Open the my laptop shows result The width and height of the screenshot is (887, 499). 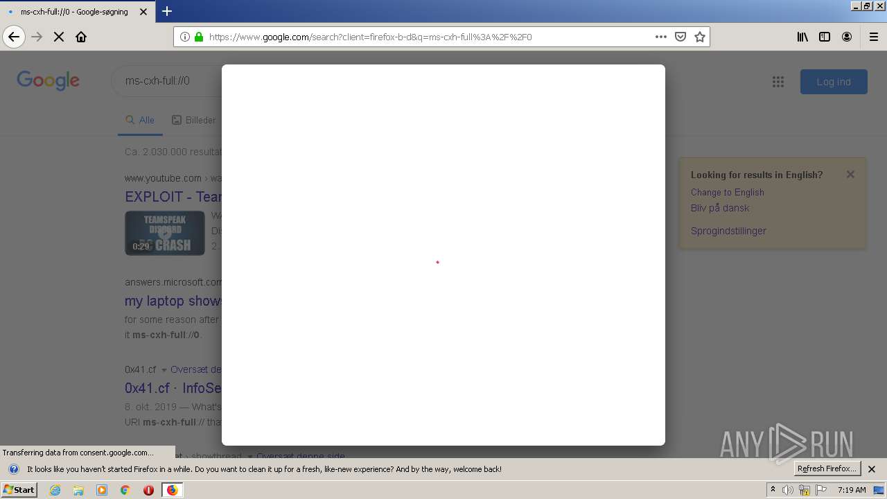(173, 301)
